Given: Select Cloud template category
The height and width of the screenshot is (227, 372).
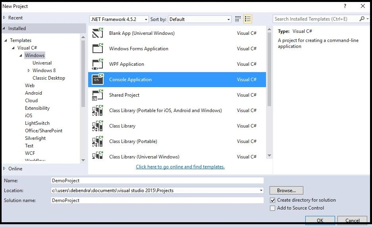Looking at the screenshot, I should pos(31,101).
